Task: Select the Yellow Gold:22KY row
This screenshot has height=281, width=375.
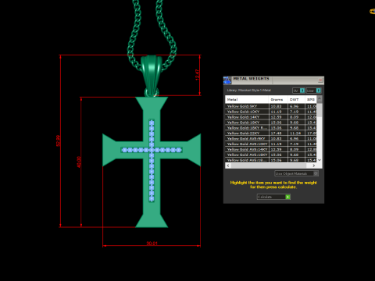Action: point(271,133)
